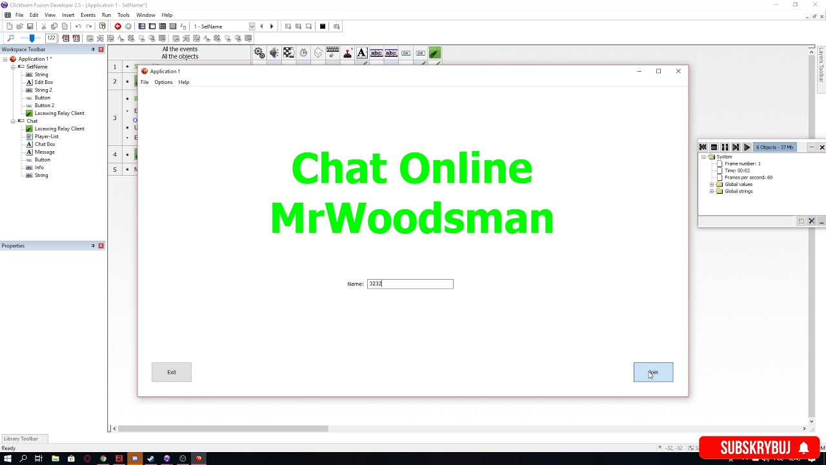Open the File menu in the Application 1 window

pyautogui.click(x=145, y=82)
